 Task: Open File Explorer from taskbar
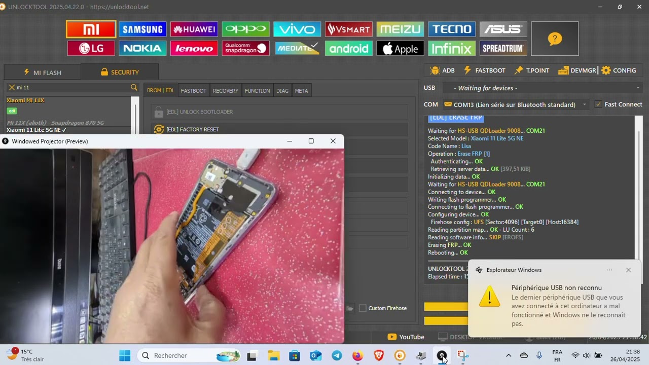[x=273, y=355]
